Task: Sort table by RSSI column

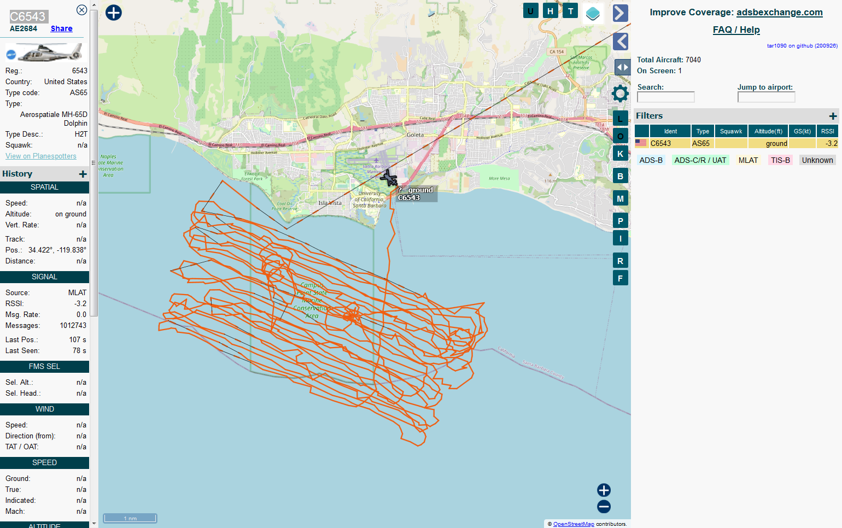Action: click(827, 131)
